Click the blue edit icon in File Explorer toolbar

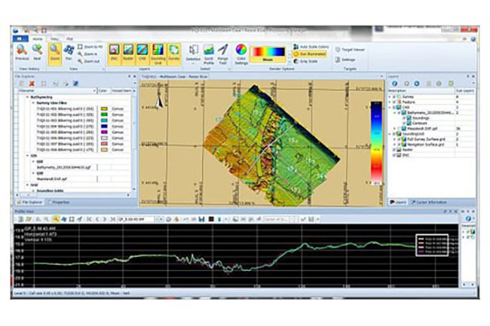click(x=75, y=84)
